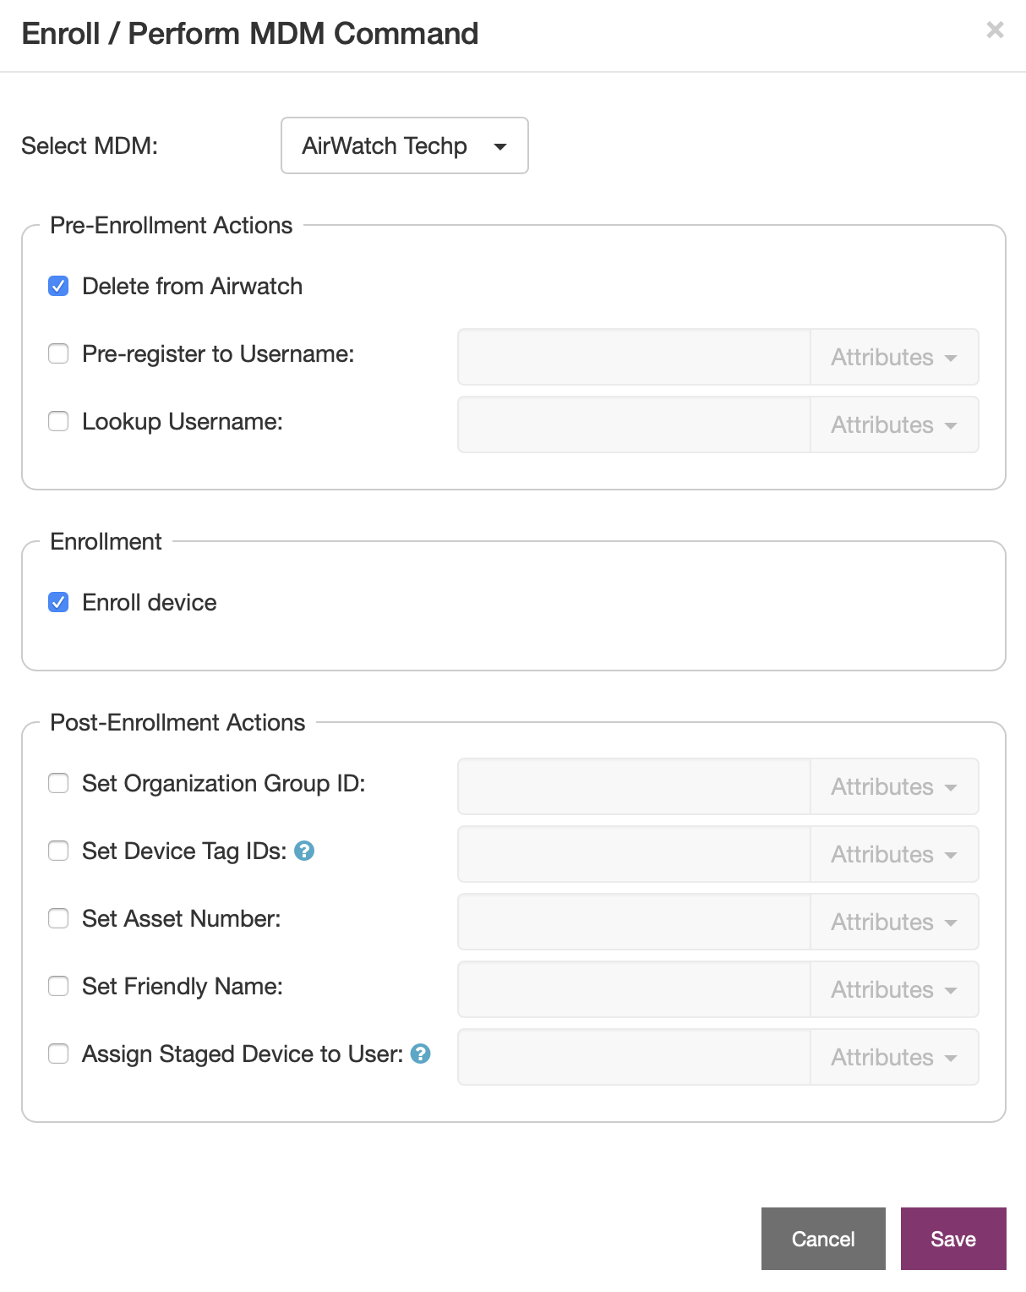Click the Set Friendly Name text field
The image size is (1026, 1292).
point(634,989)
